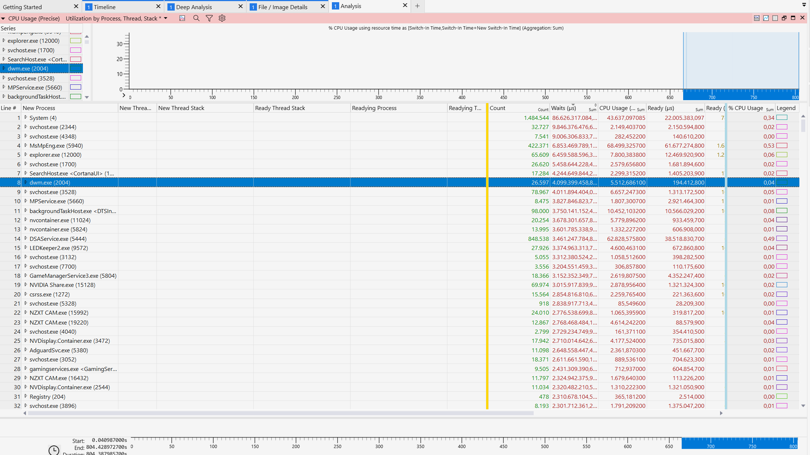Toggle backgroundTaskHost series color box
This screenshot has height=455, width=810.
coord(76,96)
